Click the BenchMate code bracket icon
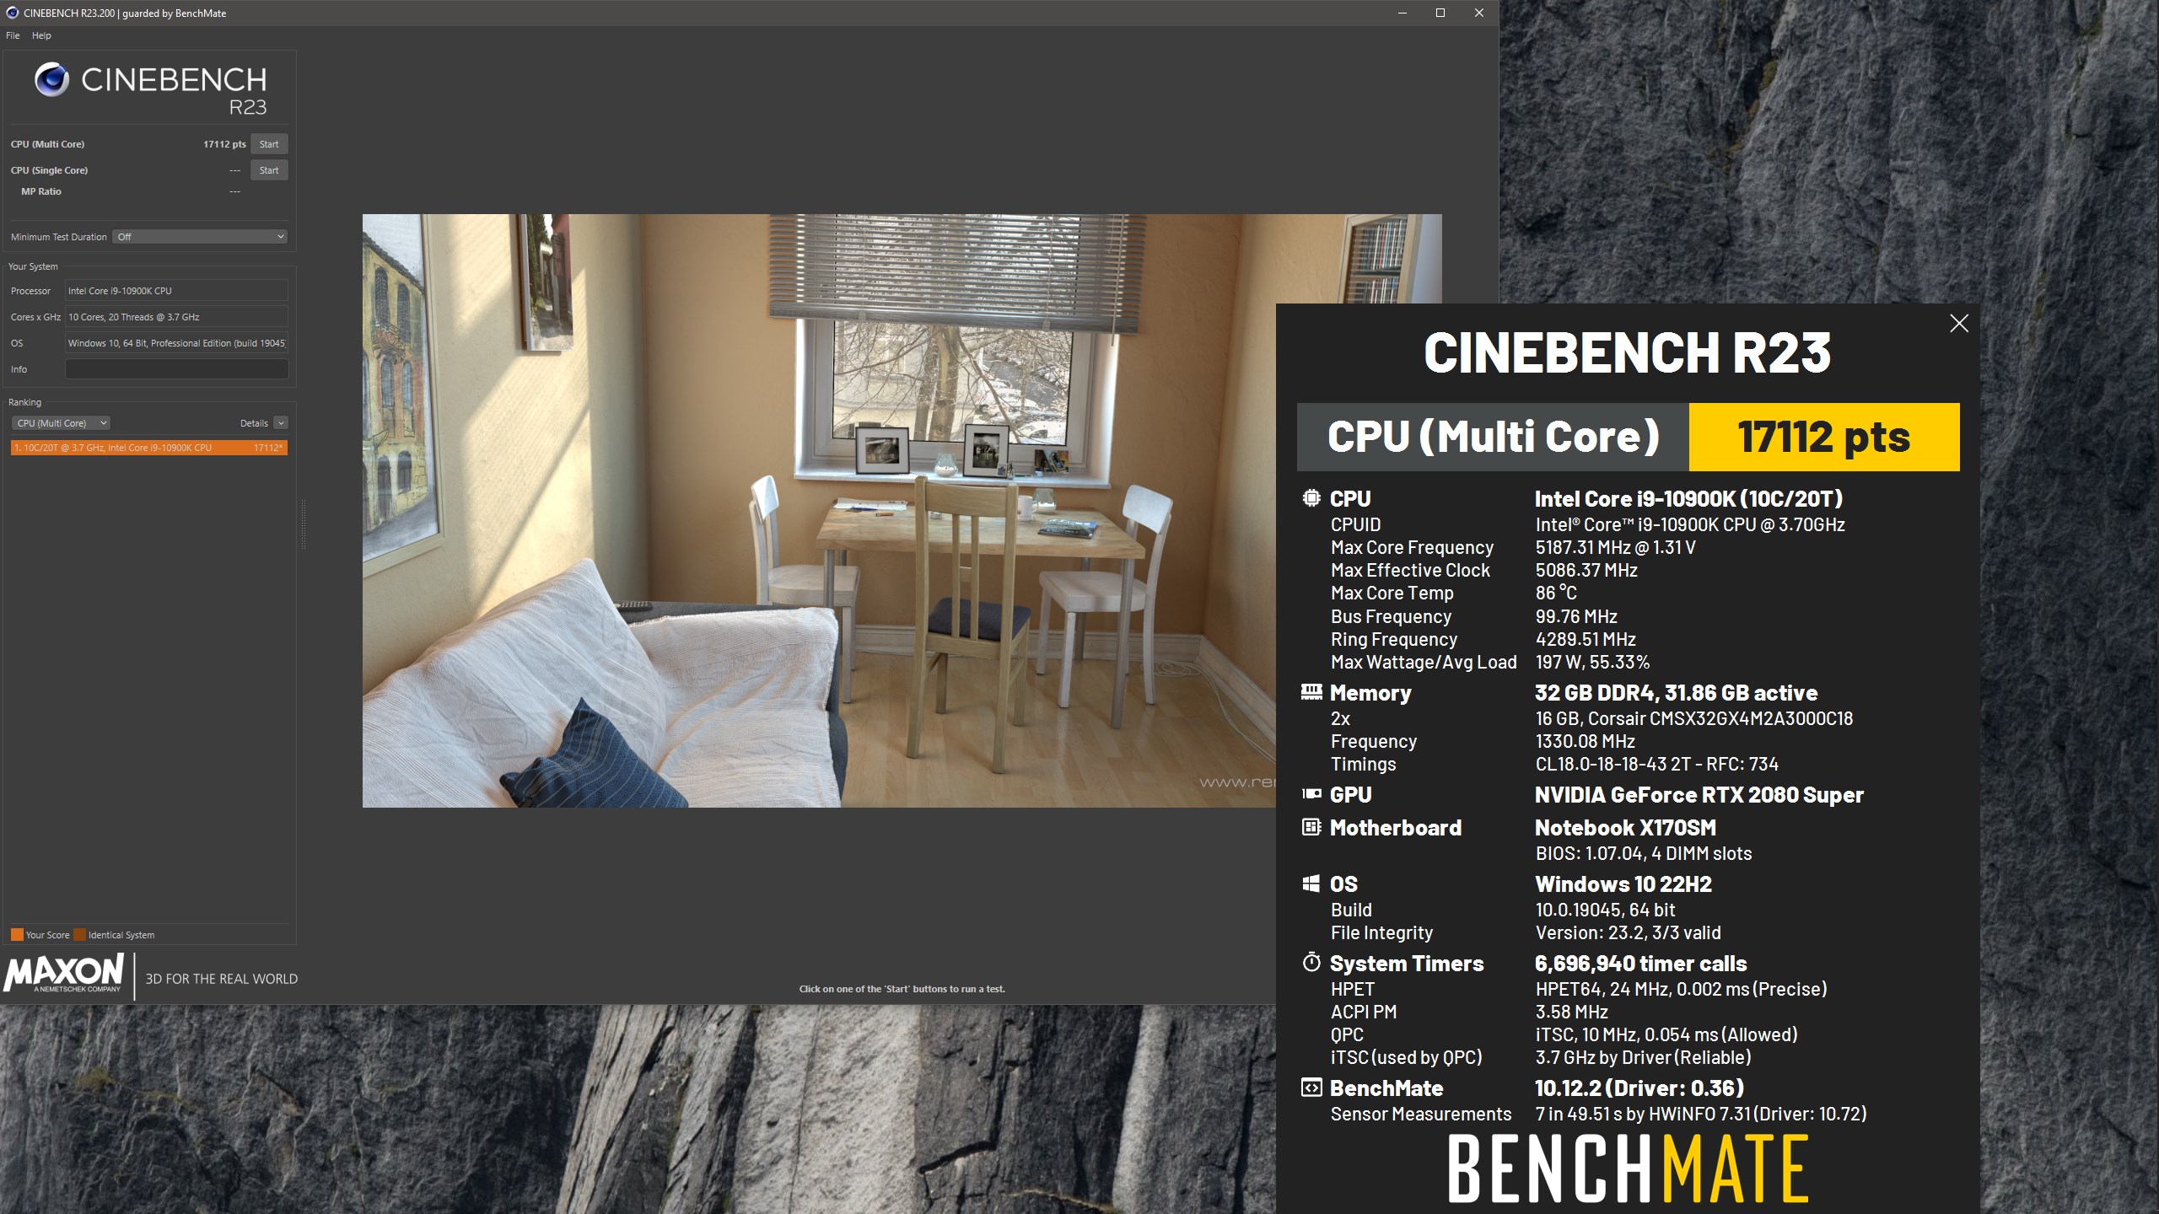 coord(1311,1088)
